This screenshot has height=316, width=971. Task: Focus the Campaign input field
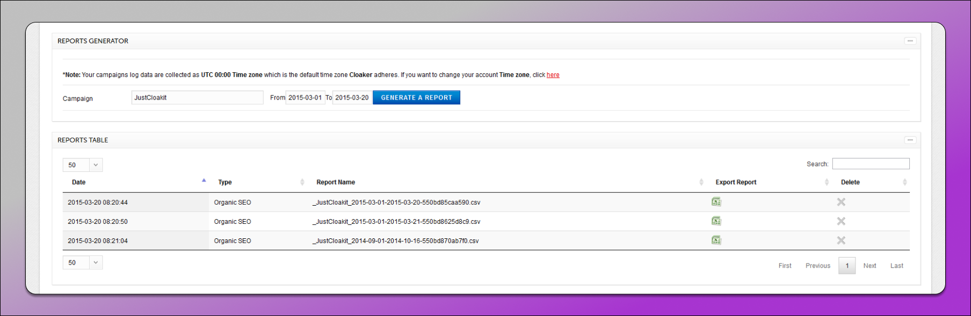pos(197,97)
